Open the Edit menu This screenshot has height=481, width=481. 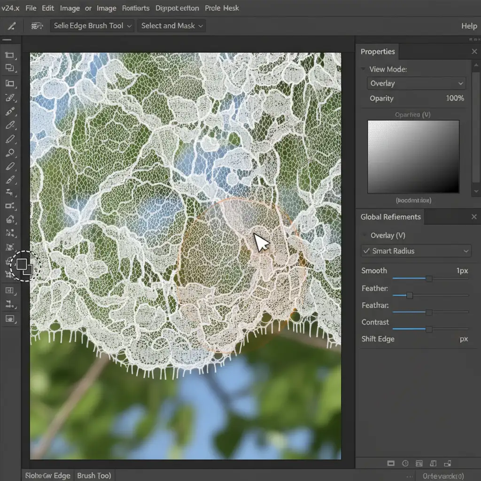click(48, 8)
